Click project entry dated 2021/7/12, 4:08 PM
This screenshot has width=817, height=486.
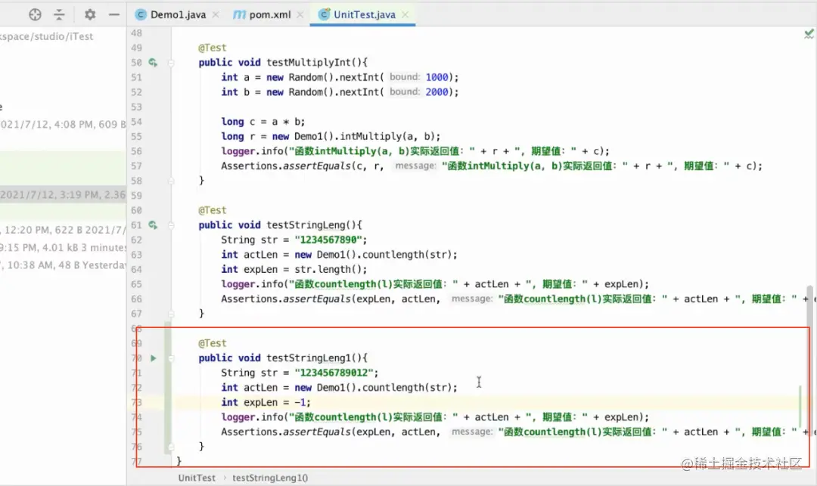click(63, 125)
